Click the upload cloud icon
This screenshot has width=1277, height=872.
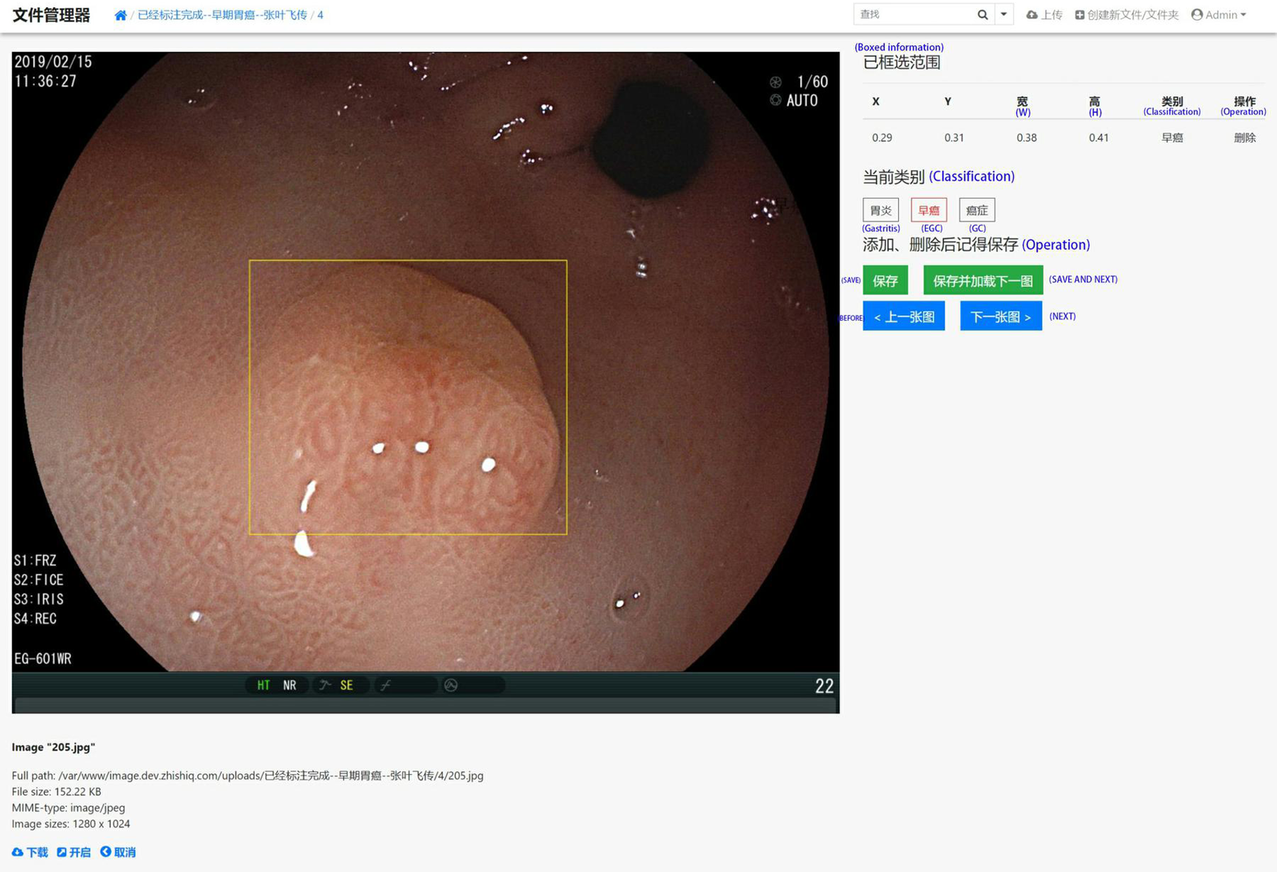(1032, 15)
